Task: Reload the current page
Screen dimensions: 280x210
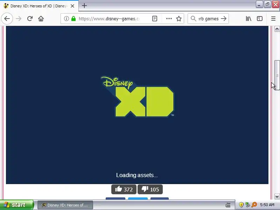Action: 30,19
